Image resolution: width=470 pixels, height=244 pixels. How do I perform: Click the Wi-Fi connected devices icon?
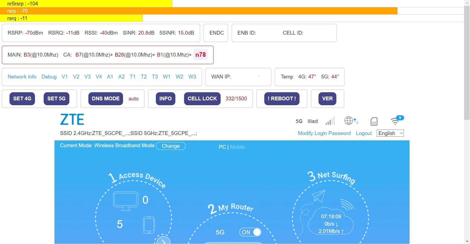click(395, 121)
